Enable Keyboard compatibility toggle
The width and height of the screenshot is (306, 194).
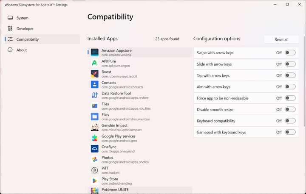pos(290,121)
